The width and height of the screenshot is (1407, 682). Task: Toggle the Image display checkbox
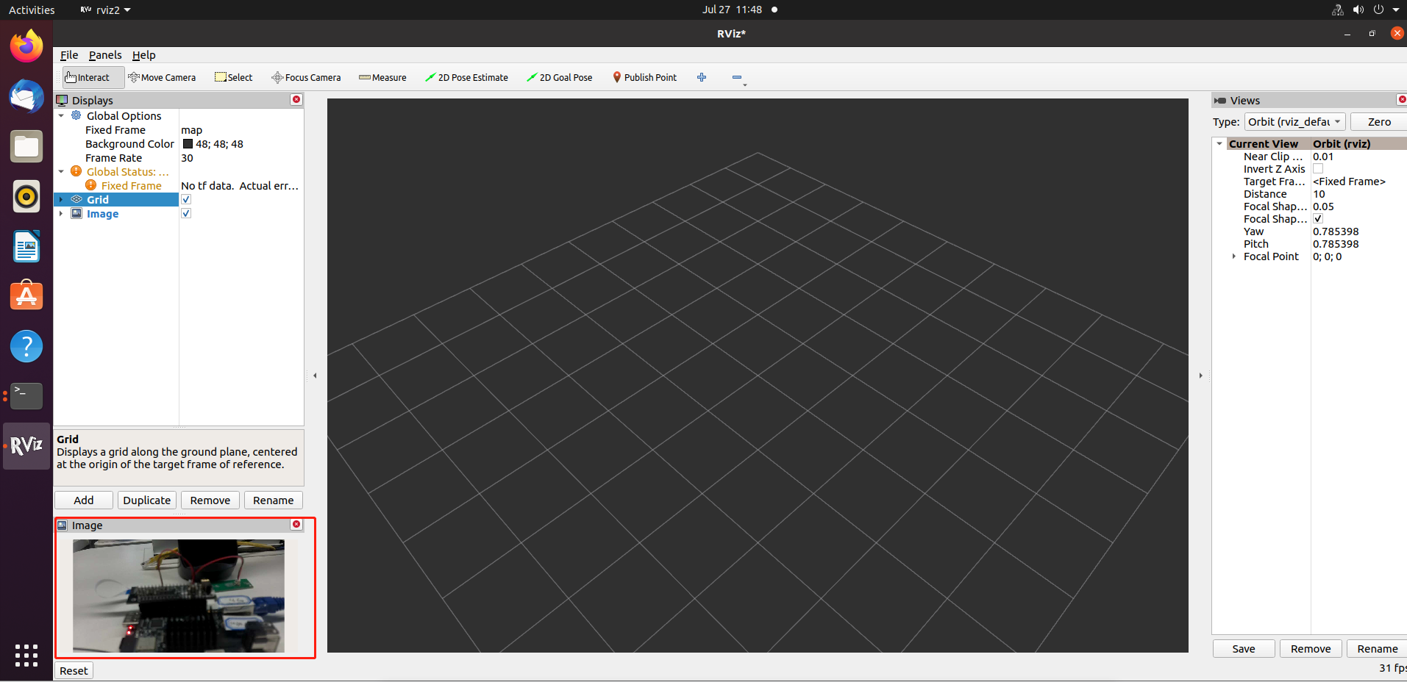coord(186,213)
